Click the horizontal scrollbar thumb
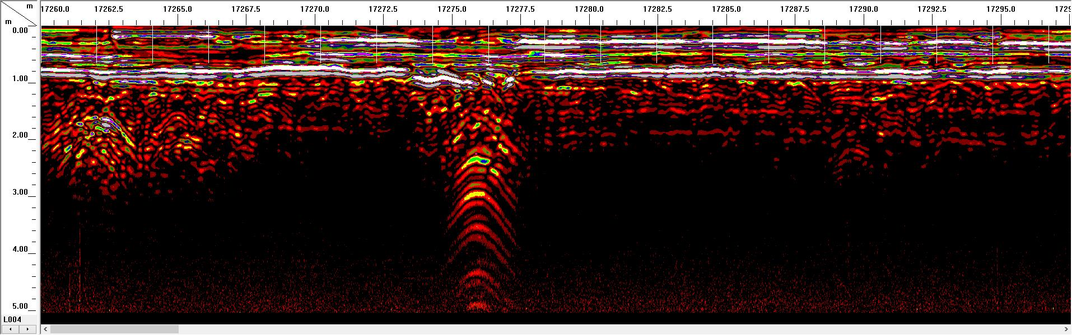 [114, 329]
